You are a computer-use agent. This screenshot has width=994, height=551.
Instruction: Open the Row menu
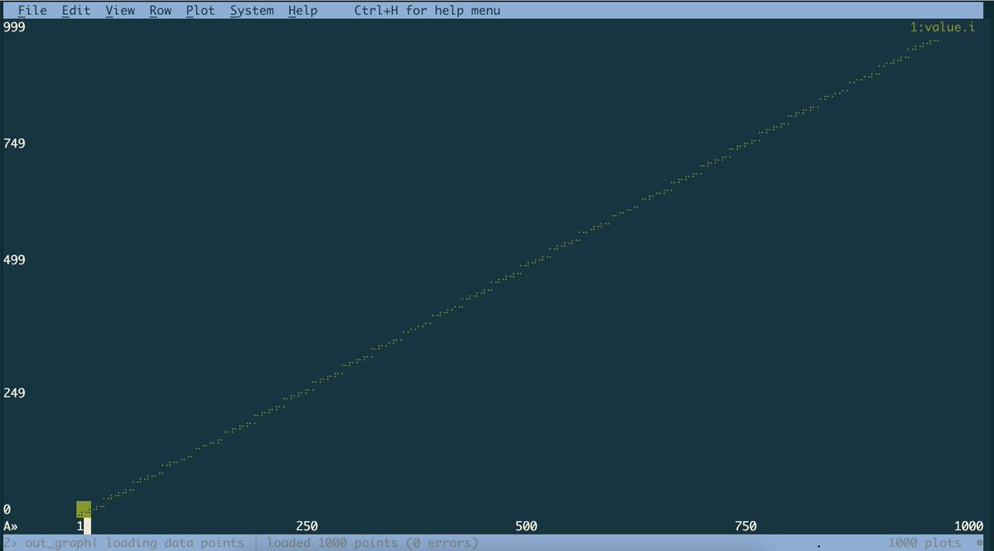pos(161,11)
